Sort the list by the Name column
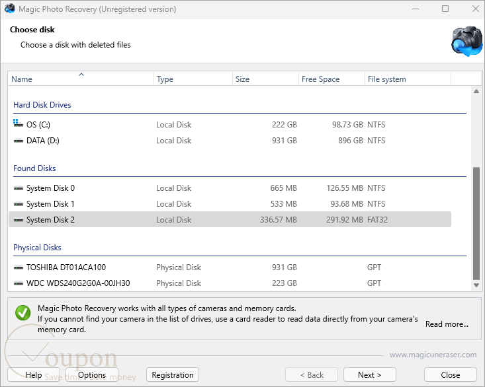Screen dimensions: 485x387 [x=81, y=79]
